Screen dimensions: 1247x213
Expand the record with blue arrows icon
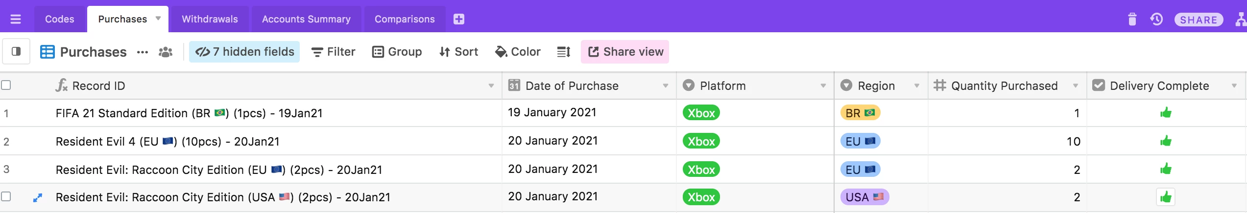[x=37, y=197]
